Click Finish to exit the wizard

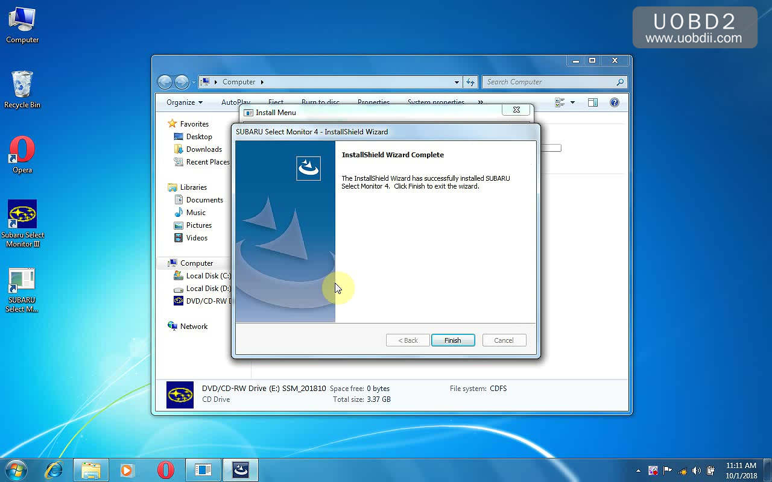click(452, 340)
